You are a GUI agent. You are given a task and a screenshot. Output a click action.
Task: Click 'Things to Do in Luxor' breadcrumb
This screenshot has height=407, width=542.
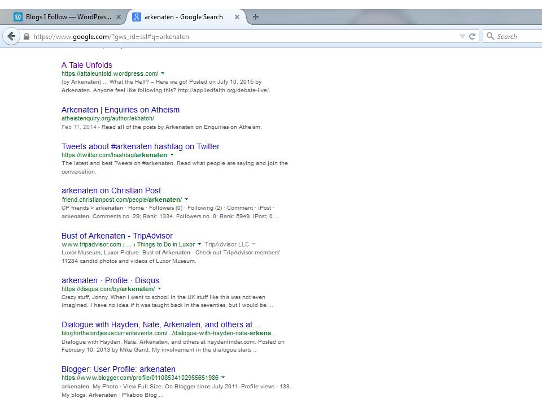pyautogui.click(x=166, y=245)
